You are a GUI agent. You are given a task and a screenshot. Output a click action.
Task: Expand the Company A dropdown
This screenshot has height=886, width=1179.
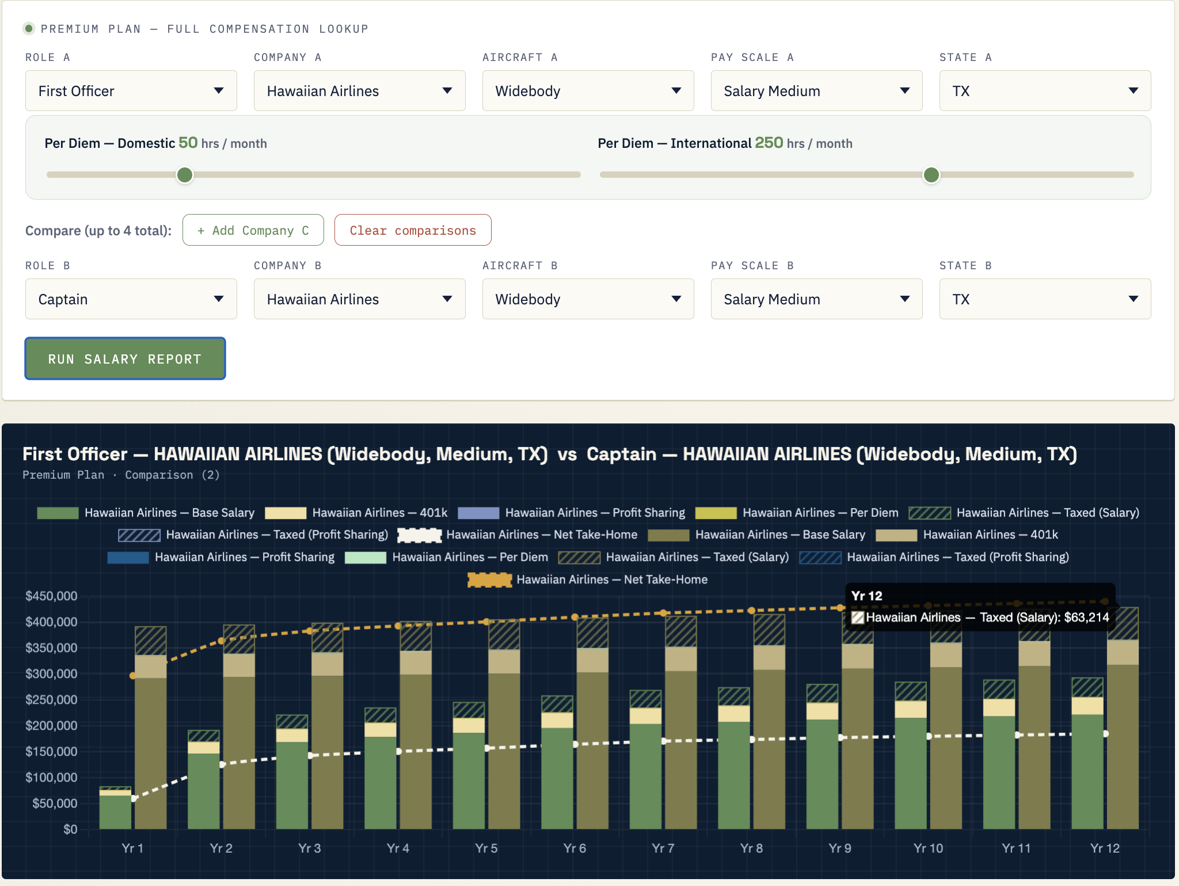click(x=360, y=91)
